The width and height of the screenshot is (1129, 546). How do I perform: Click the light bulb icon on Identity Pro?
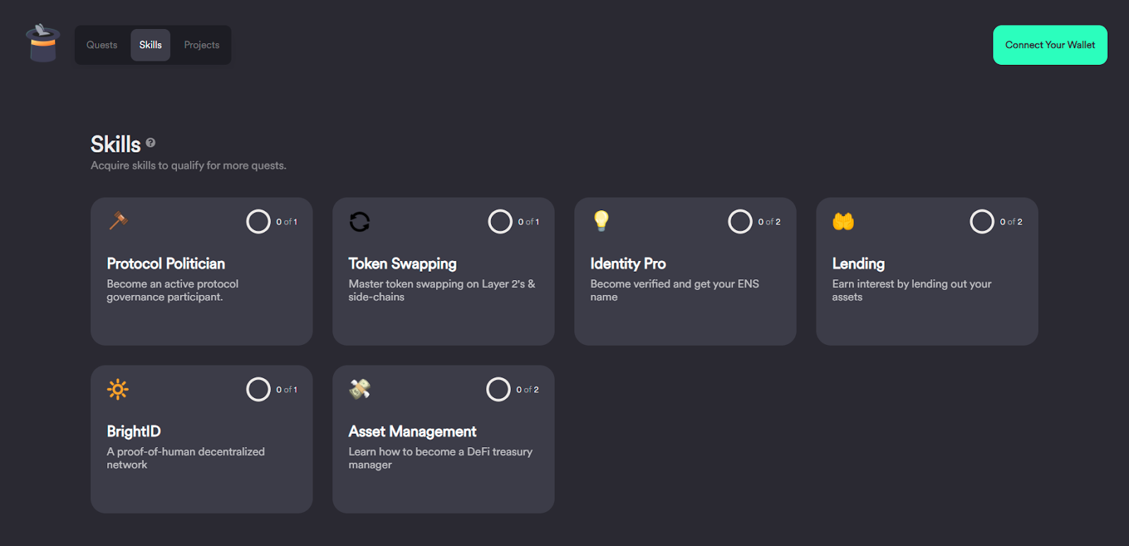pyautogui.click(x=601, y=221)
